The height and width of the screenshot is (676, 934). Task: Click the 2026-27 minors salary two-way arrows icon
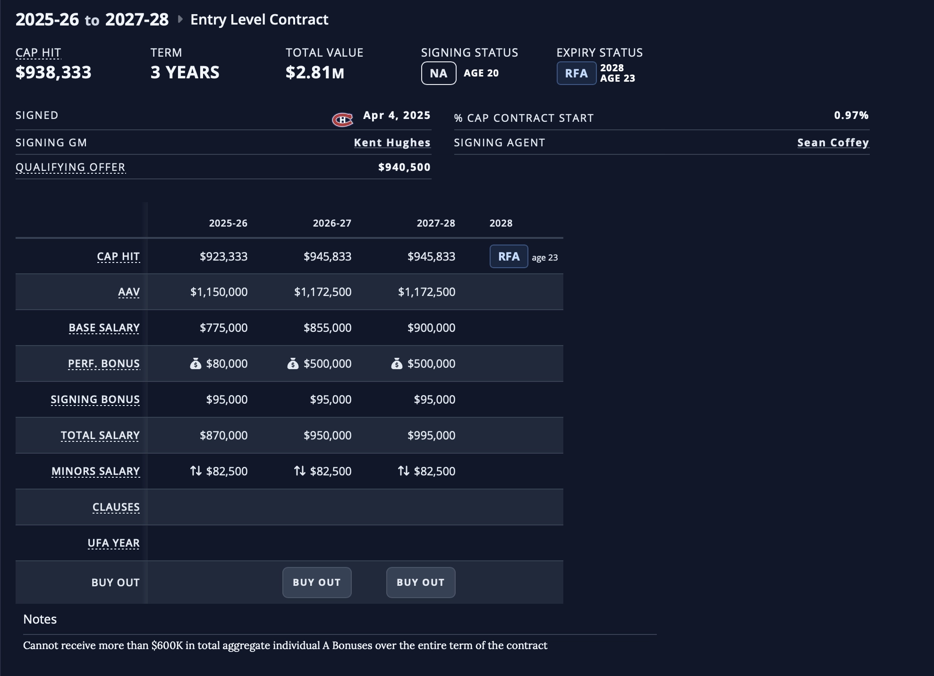300,471
